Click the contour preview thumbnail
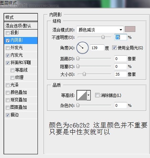The width and height of the screenshot is (150, 158). point(82,95)
